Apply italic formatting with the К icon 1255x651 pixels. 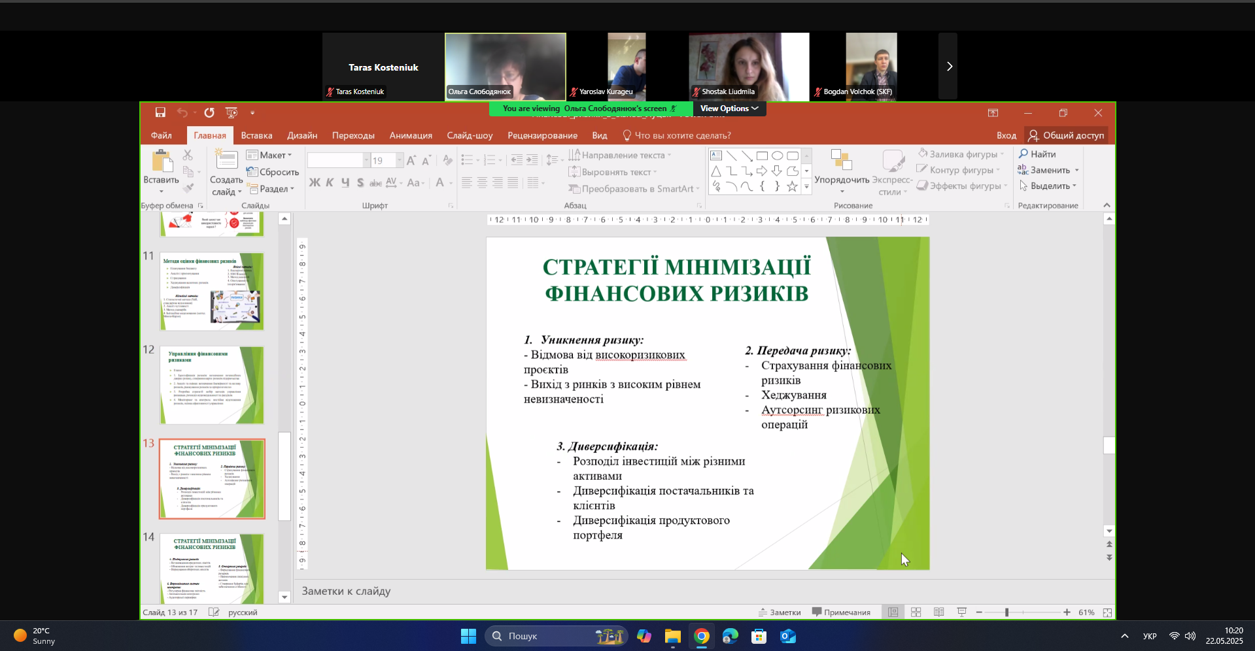tap(330, 183)
